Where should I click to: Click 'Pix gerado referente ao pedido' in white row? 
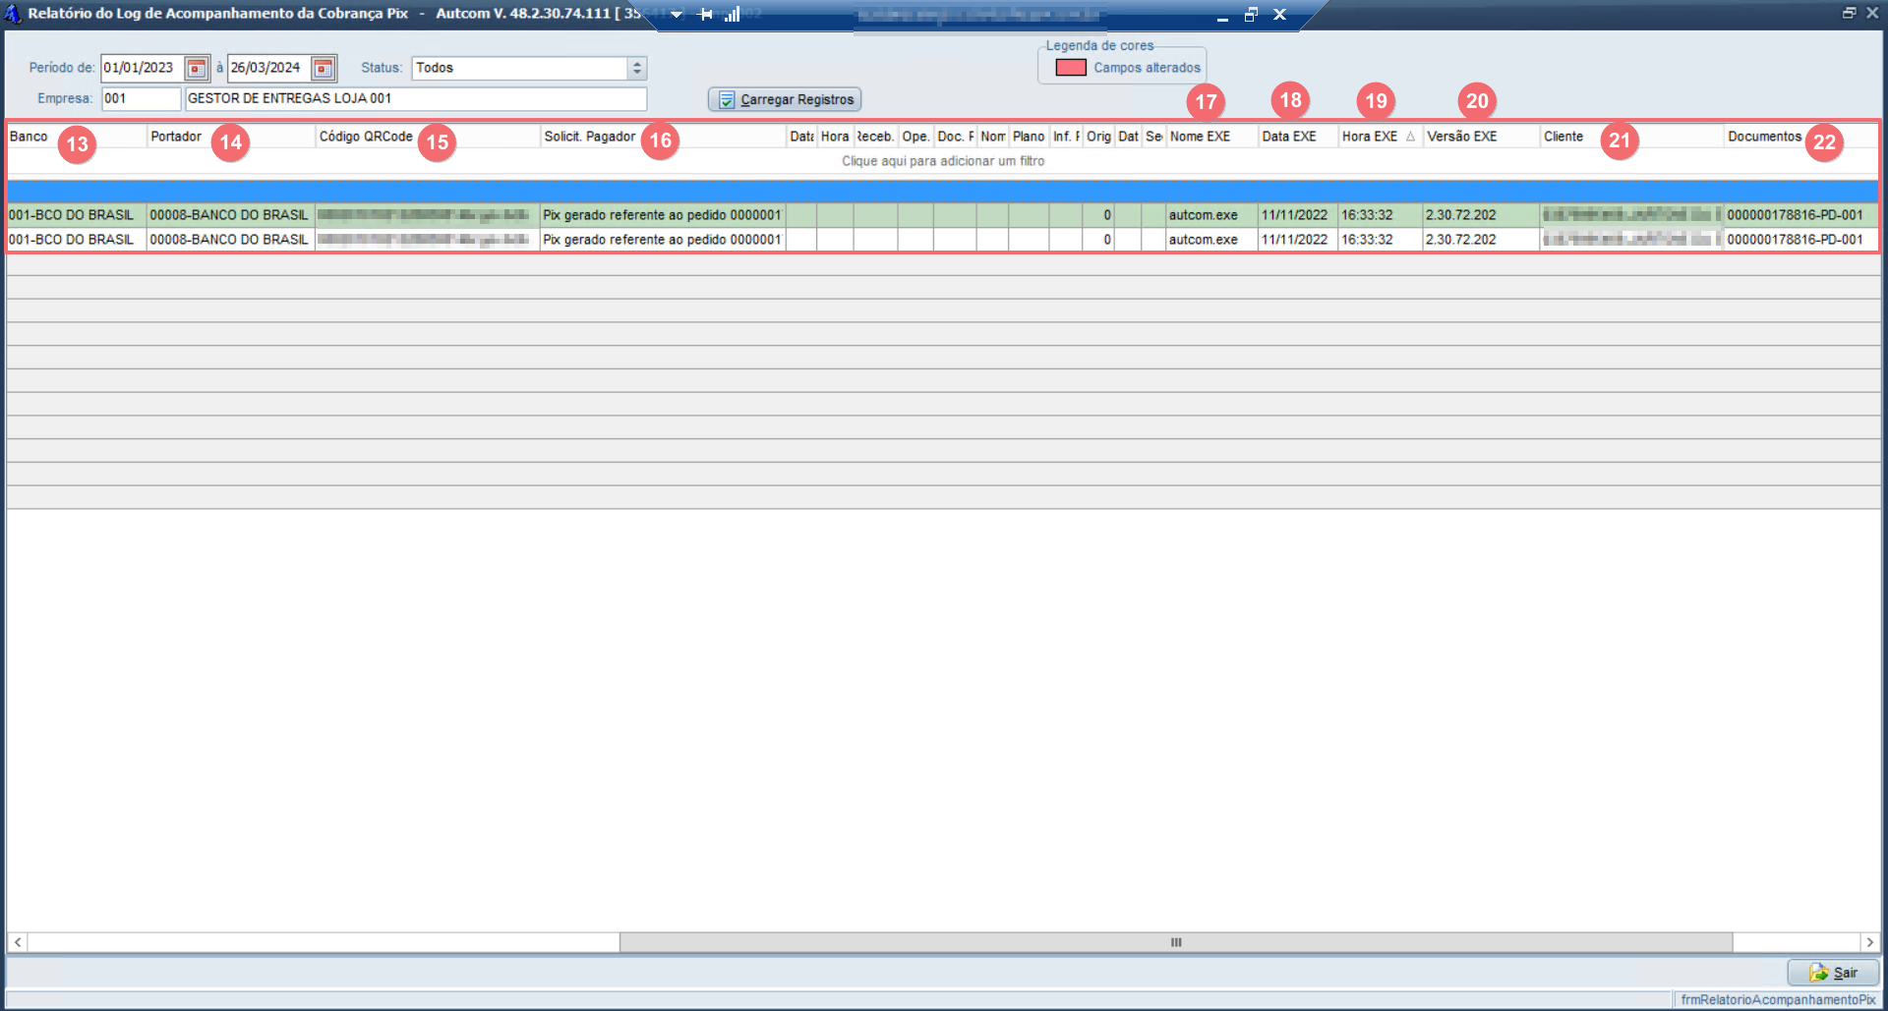click(x=663, y=240)
